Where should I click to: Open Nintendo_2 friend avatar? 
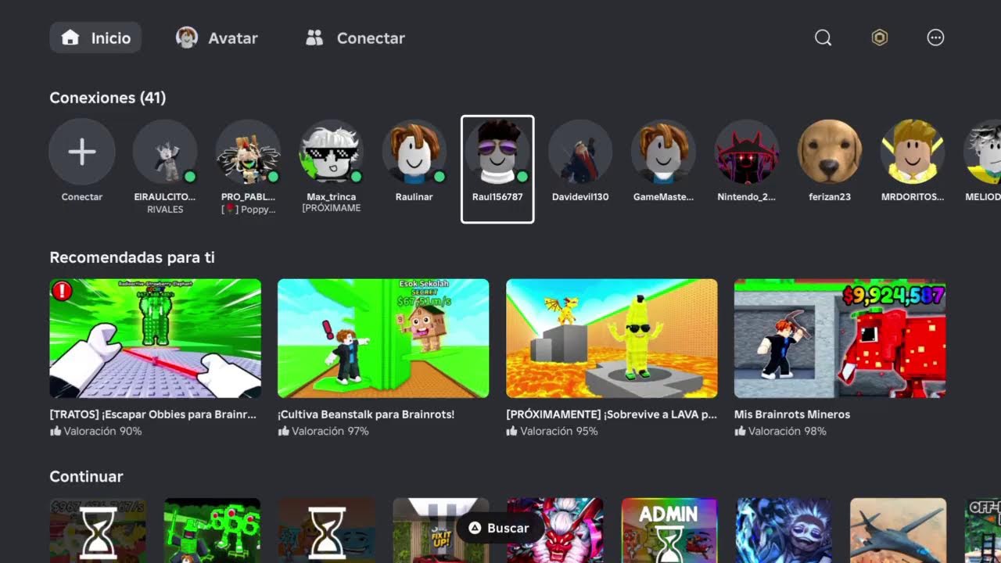(x=747, y=152)
